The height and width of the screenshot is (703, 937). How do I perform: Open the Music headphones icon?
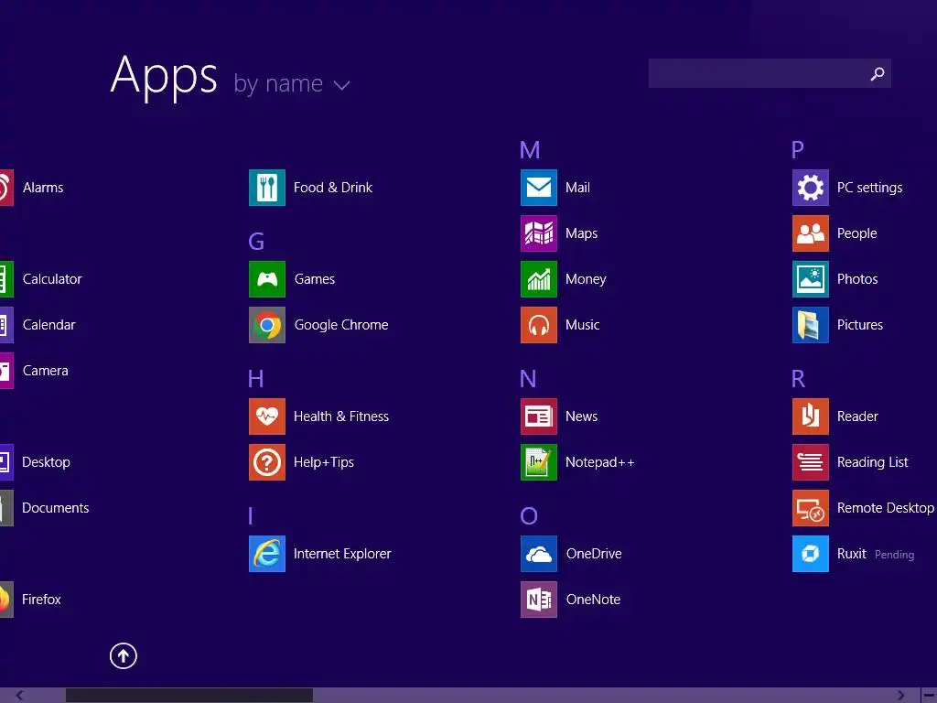coord(538,325)
